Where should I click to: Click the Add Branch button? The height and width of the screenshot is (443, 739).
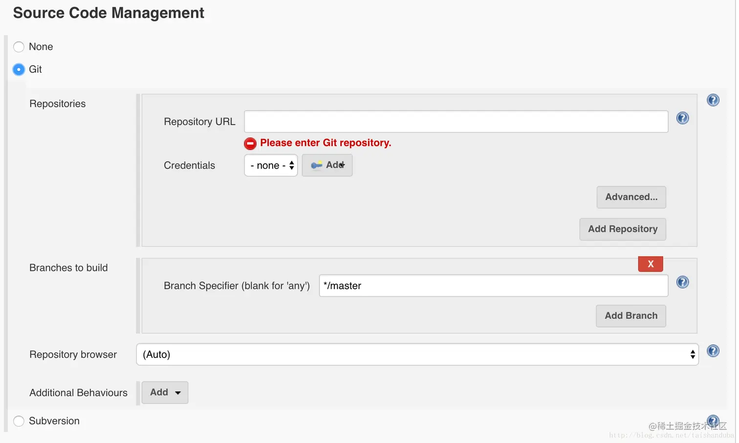click(631, 316)
